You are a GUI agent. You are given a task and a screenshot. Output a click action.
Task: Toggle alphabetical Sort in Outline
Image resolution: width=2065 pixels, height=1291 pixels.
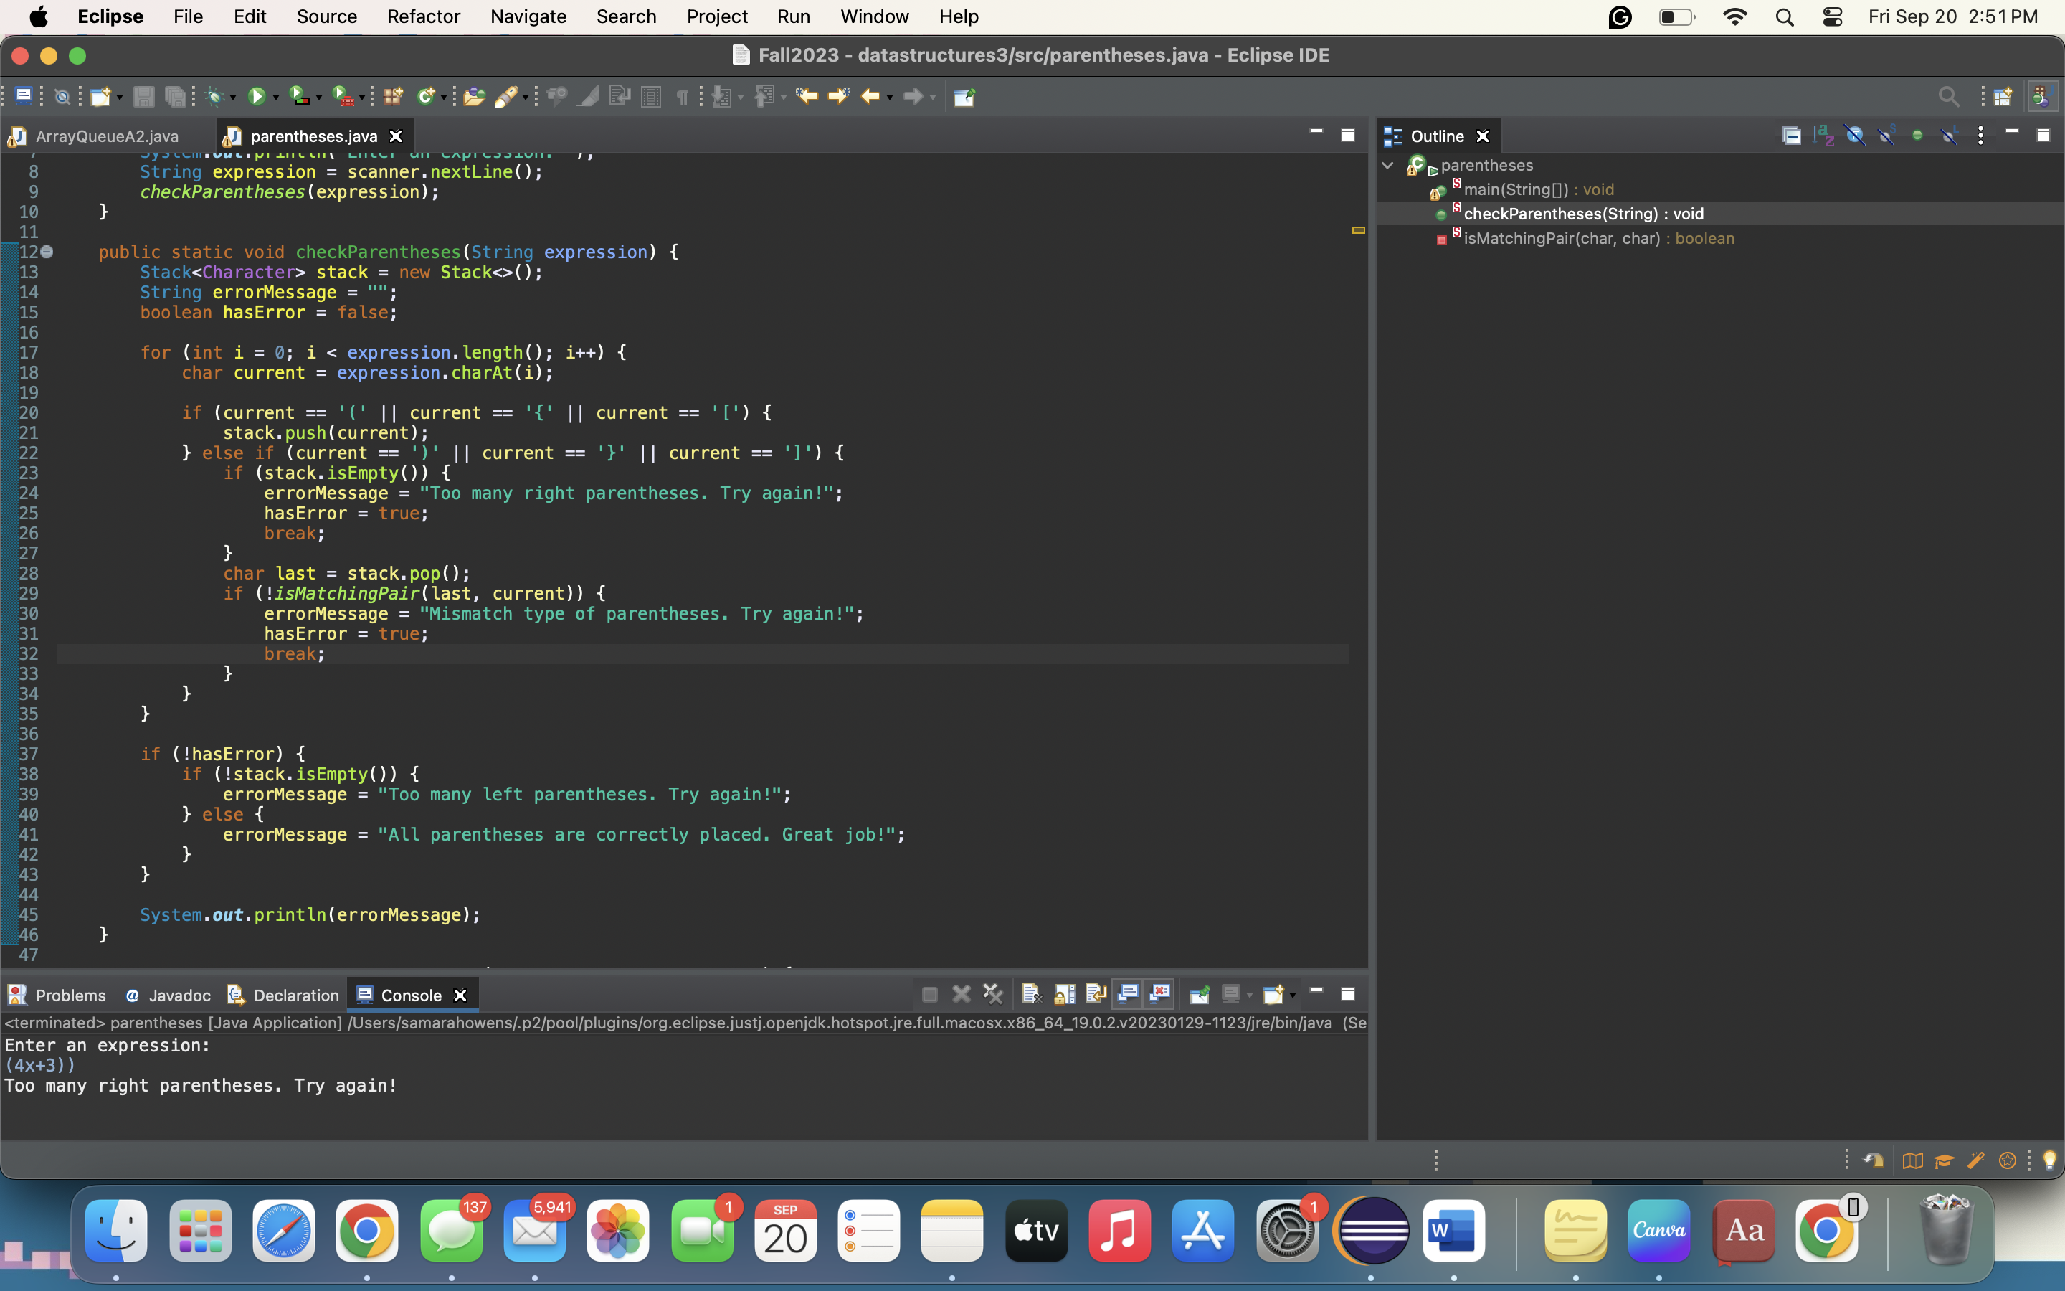click(1823, 136)
